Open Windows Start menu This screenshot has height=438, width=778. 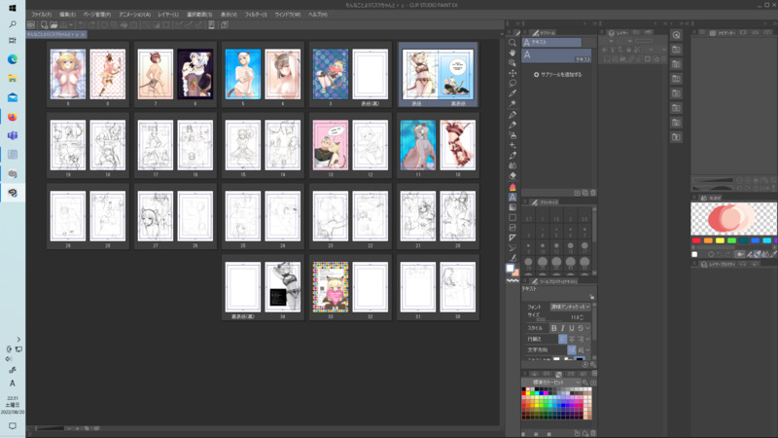tap(13, 8)
